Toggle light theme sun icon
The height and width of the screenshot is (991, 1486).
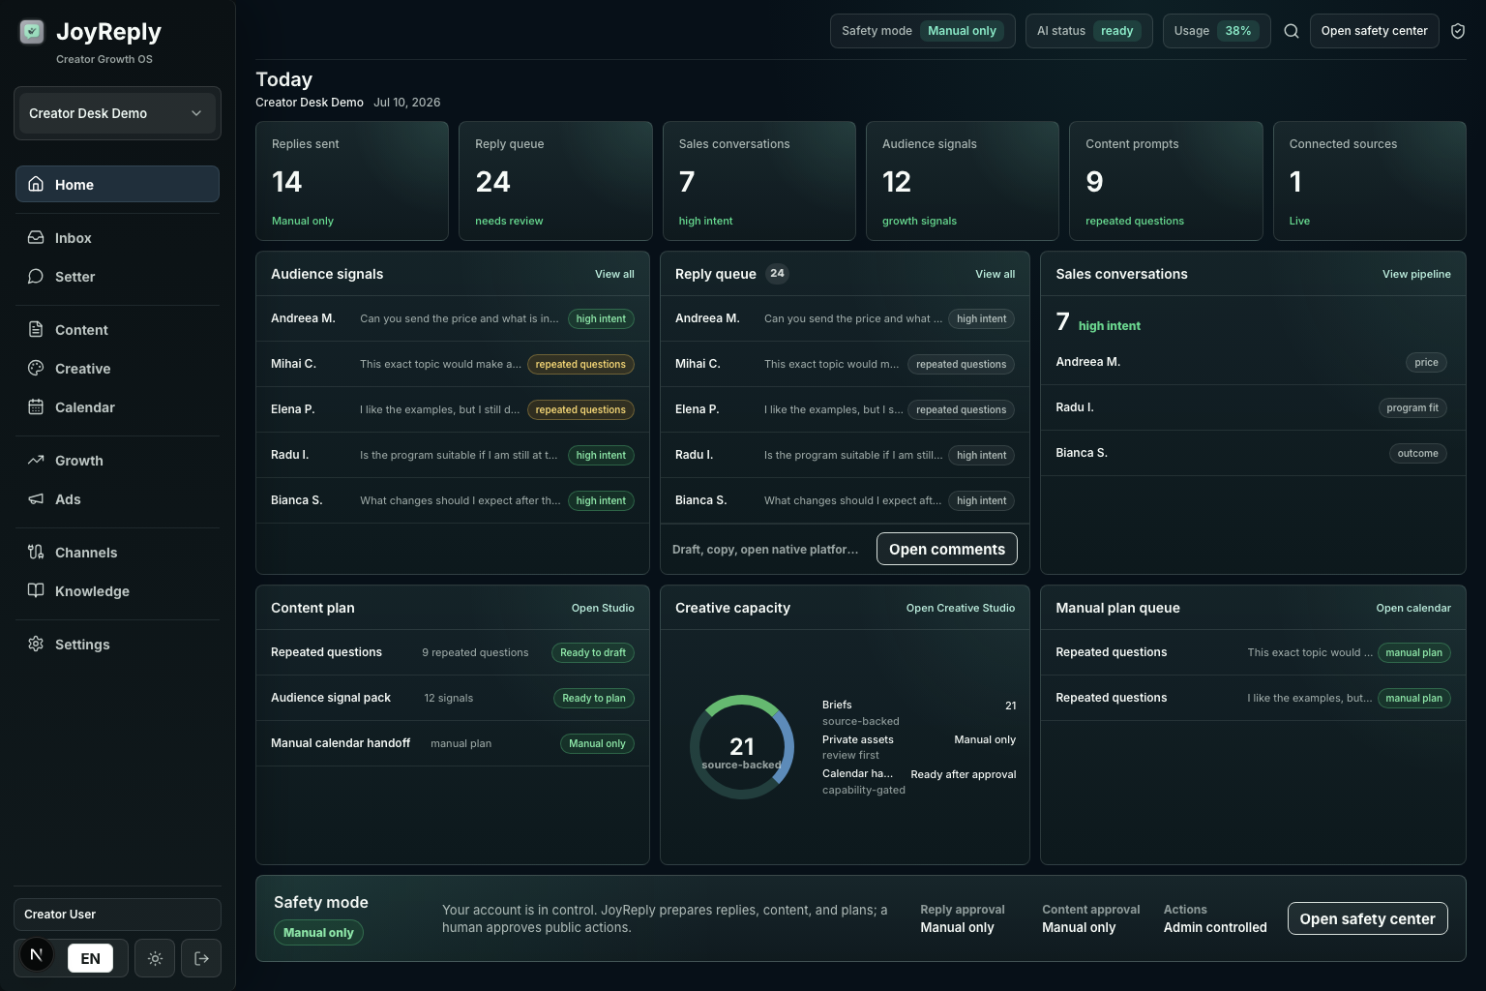[x=155, y=958]
